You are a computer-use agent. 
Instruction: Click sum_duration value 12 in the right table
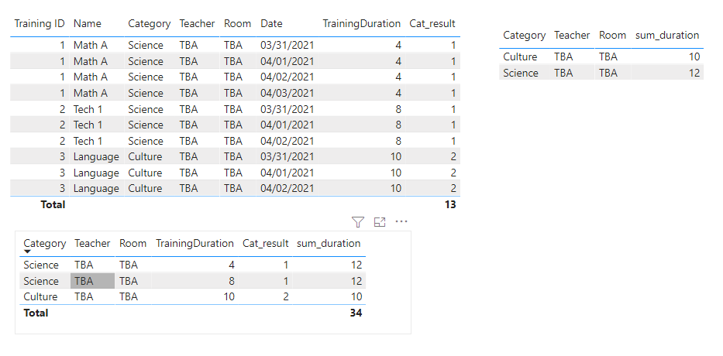click(694, 73)
